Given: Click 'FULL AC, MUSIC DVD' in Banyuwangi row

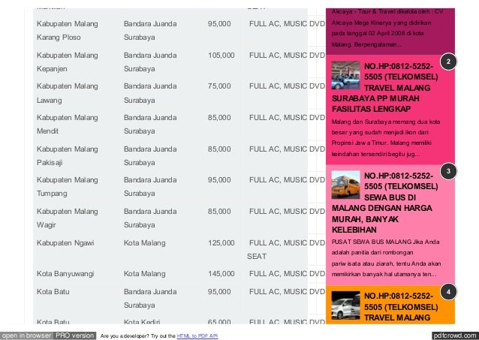Looking at the screenshot, I should [287, 274].
